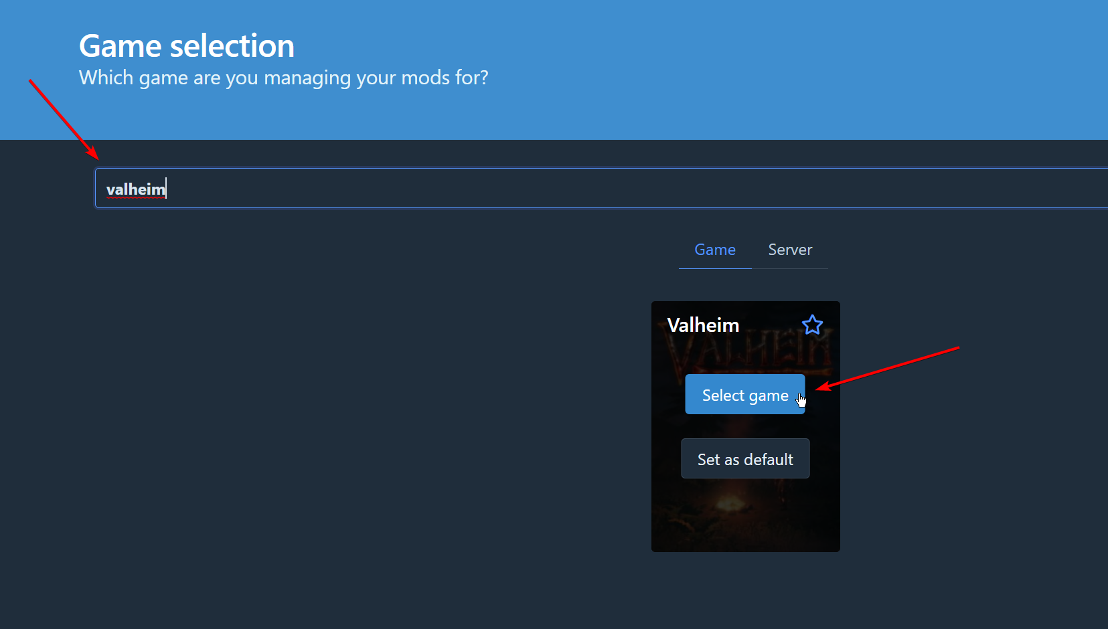This screenshot has width=1108, height=629.
Task: Click the Select game button
Action: pos(744,394)
